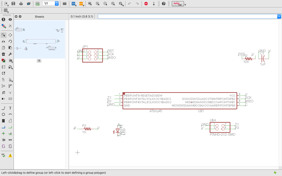This screenshot has height=176, width=282.
Task: Click the Print icon
Action: tap(21, 4)
